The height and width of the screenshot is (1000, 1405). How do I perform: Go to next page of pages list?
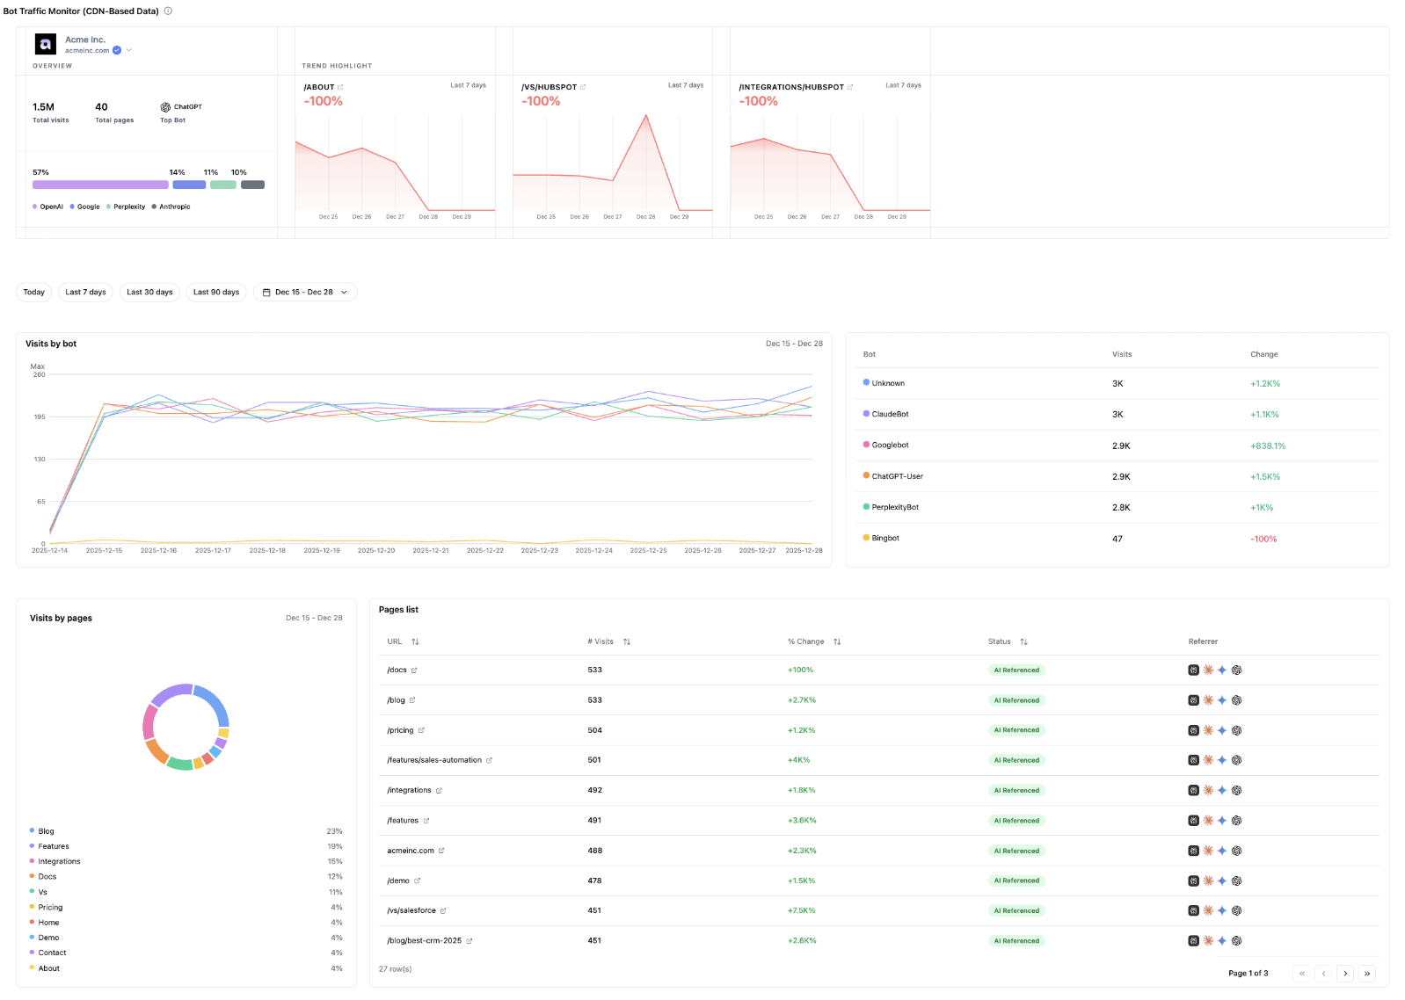tap(1345, 974)
